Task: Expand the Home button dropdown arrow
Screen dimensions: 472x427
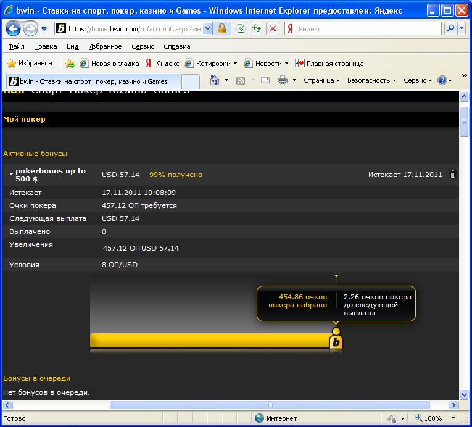Action: pos(226,80)
